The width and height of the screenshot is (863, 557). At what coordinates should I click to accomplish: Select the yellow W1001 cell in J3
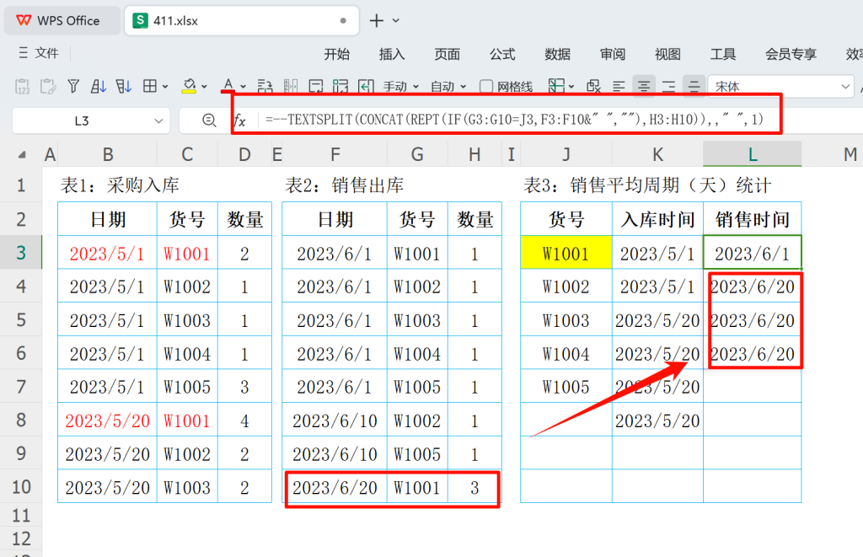[566, 253]
